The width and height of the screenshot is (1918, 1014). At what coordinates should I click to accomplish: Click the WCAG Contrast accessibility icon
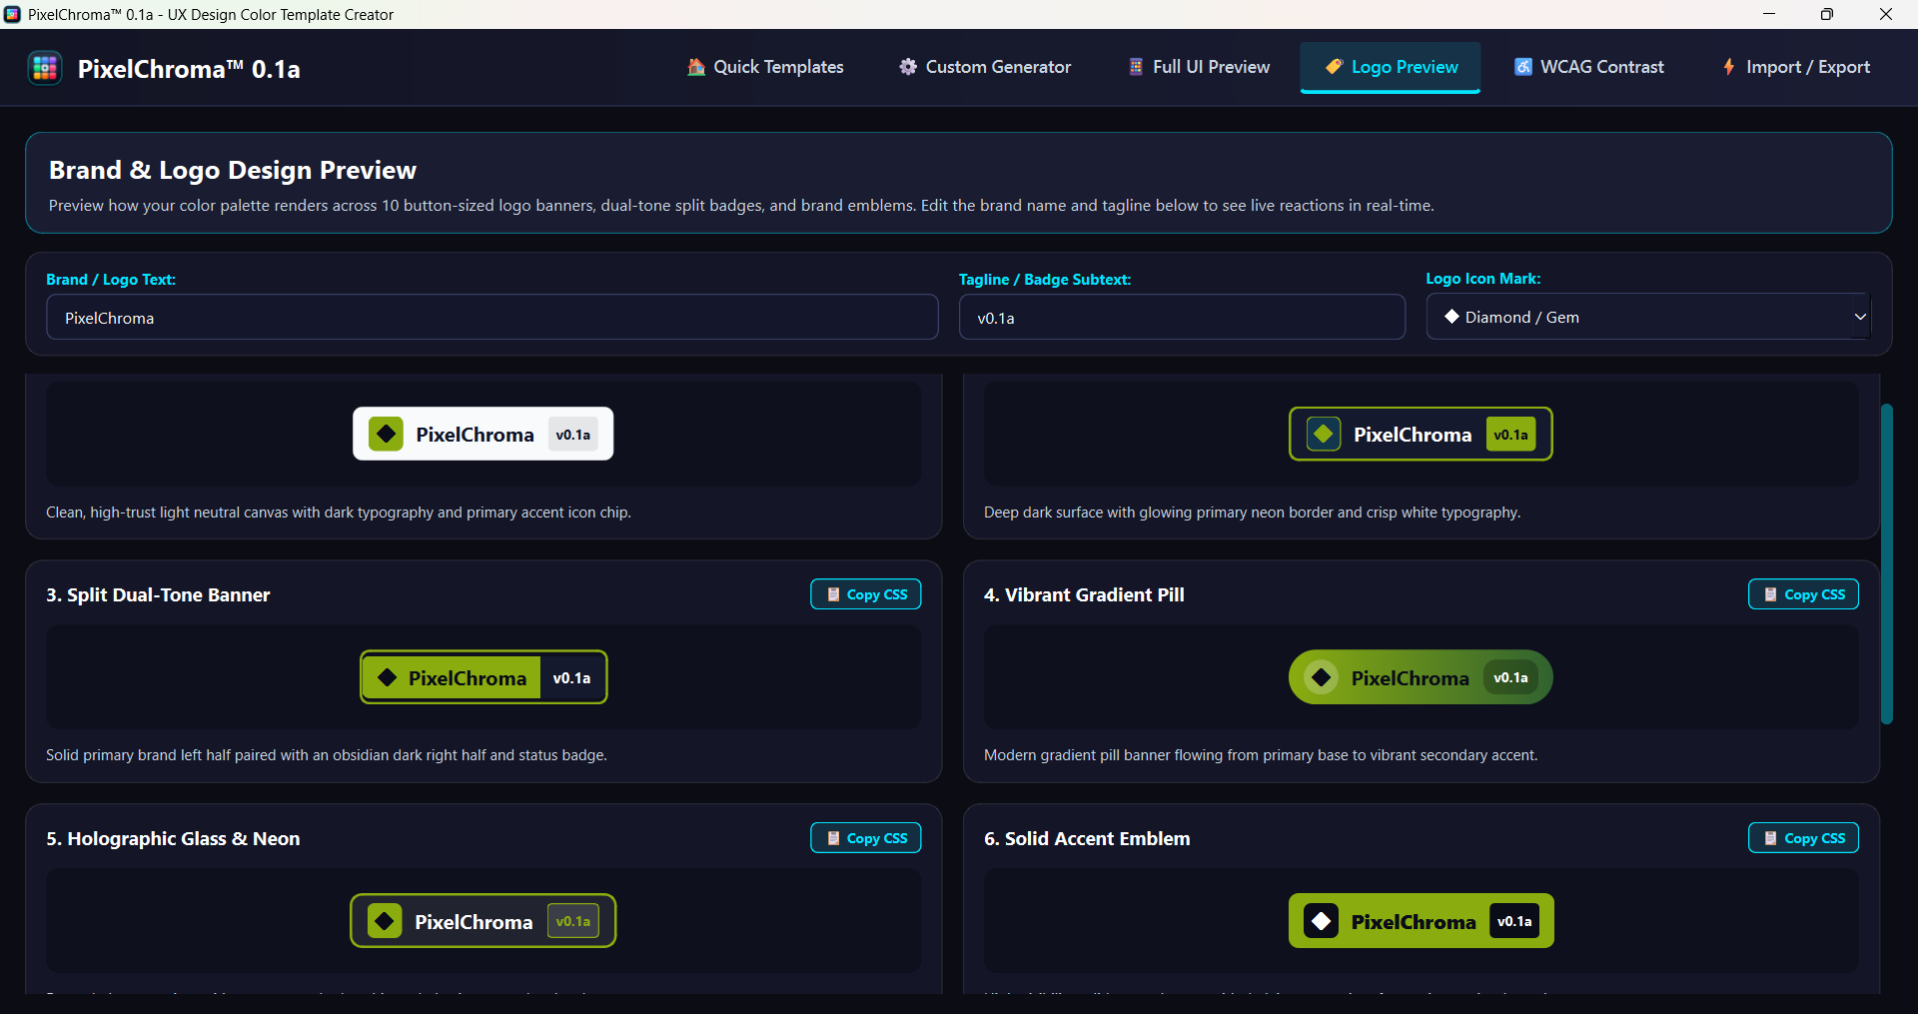(1523, 67)
